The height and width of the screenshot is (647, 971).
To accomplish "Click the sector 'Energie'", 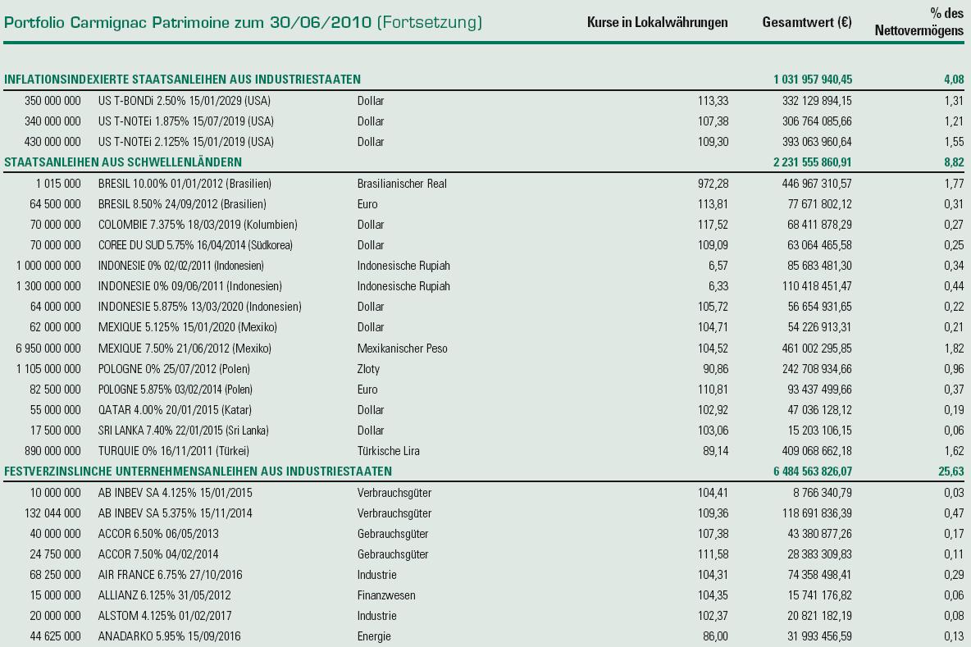I will [374, 636].
